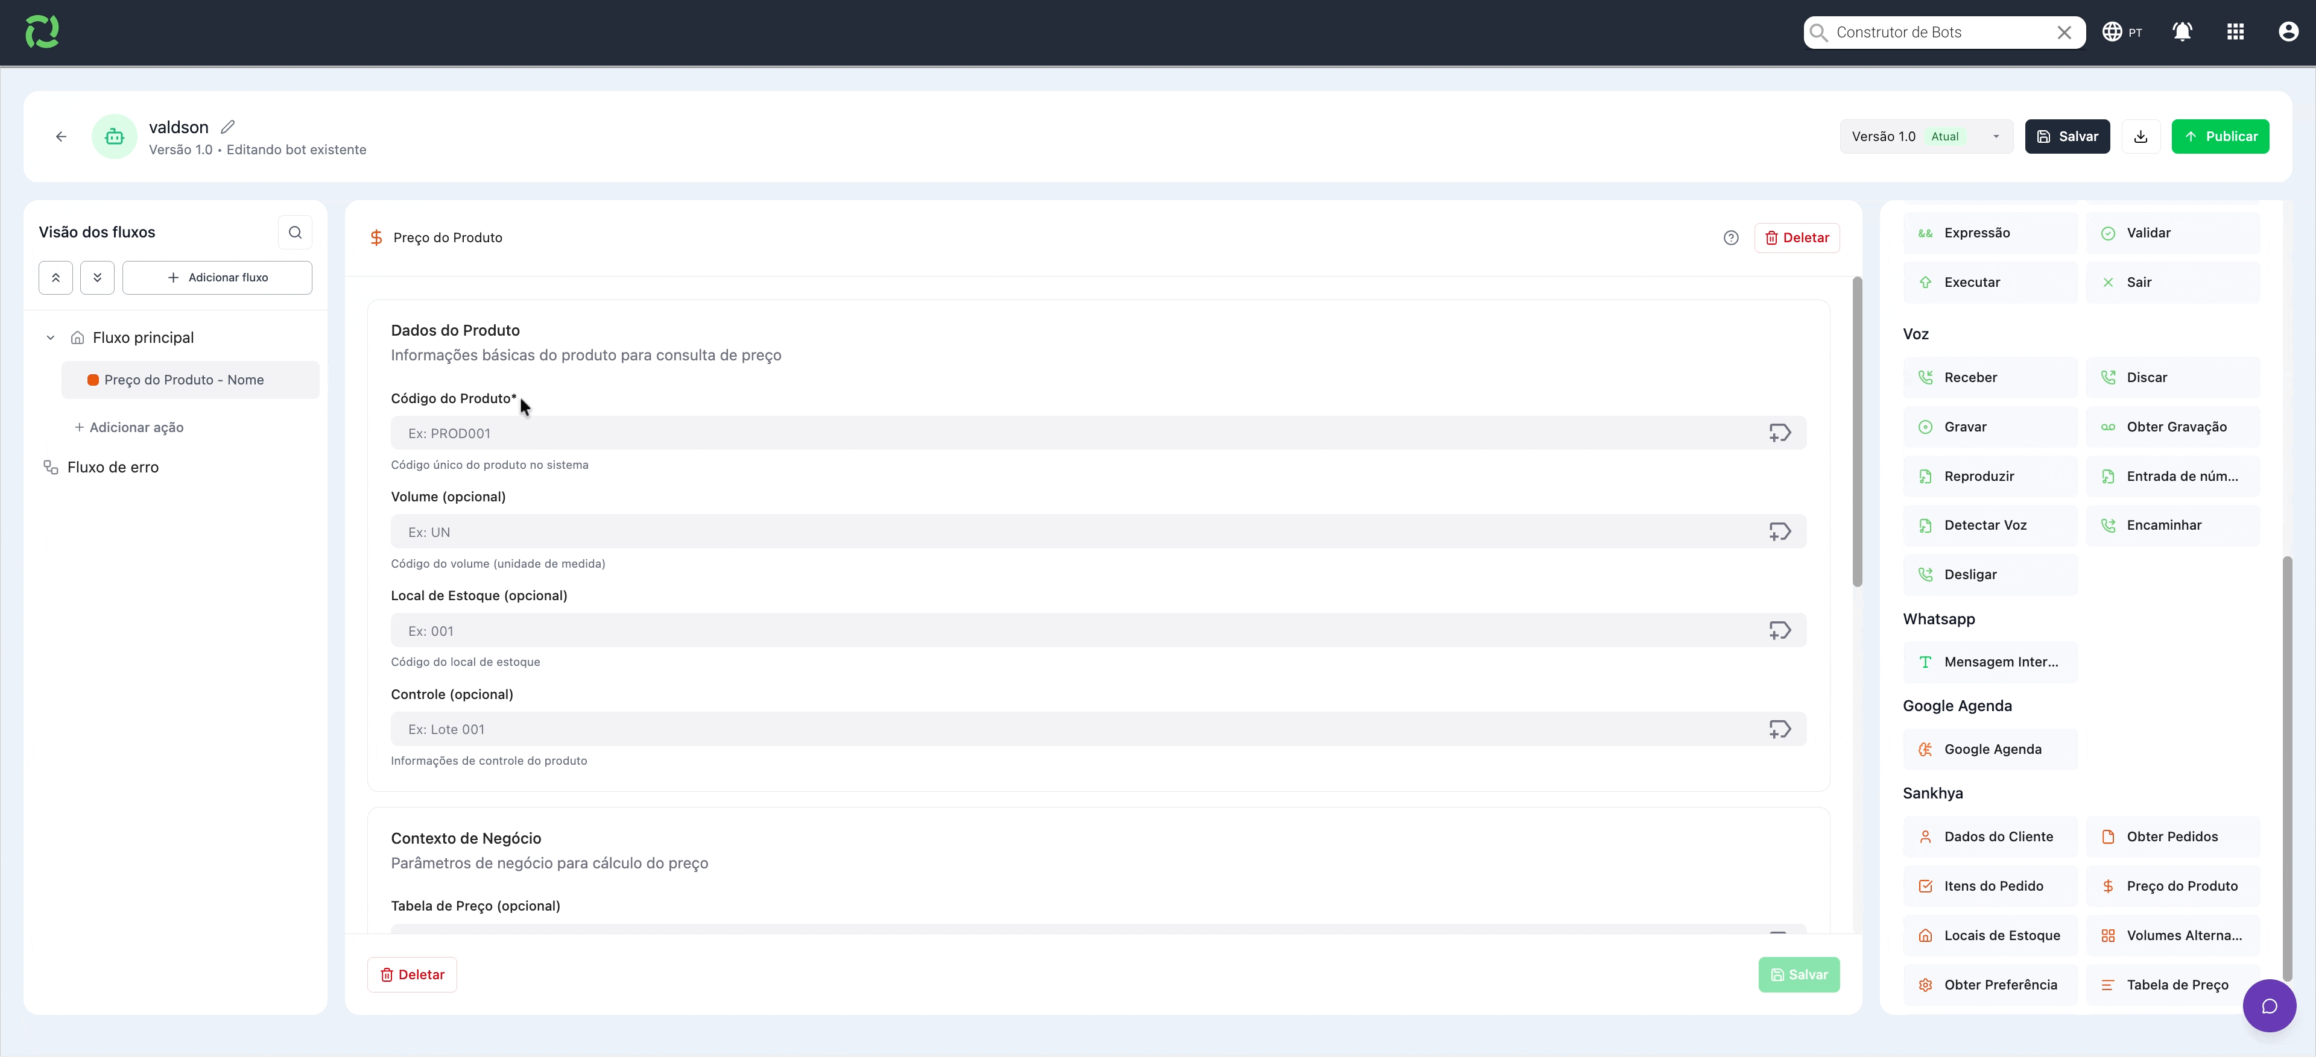Edit bot name valdson pencil icon
The image size is (2316, 1057).
point(227,127)
